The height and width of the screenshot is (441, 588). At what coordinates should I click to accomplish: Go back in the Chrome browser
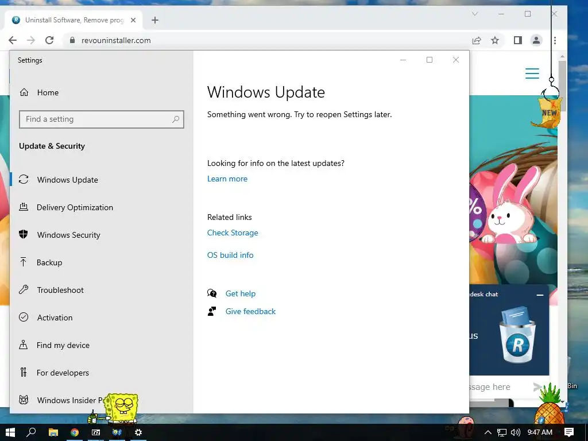13,40
